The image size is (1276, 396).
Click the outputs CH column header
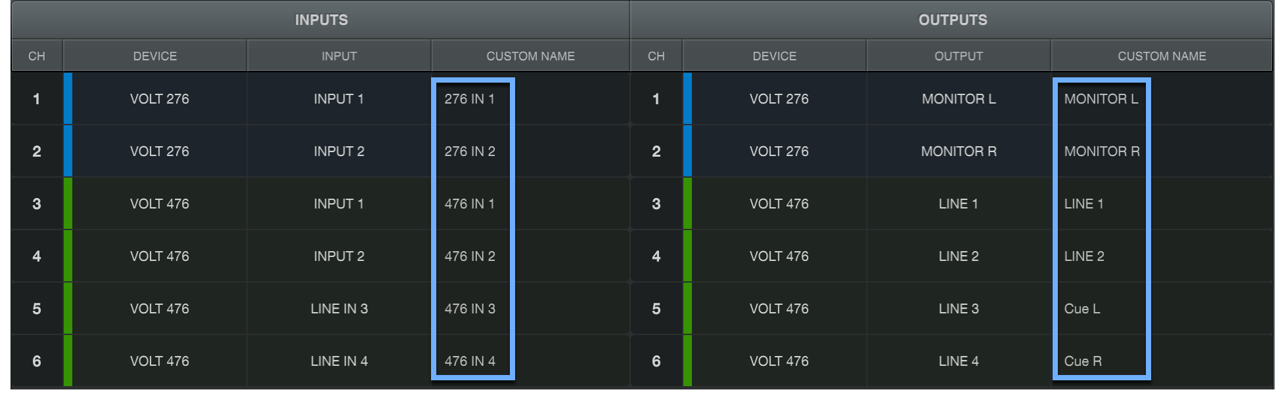(x=656, y=56)
